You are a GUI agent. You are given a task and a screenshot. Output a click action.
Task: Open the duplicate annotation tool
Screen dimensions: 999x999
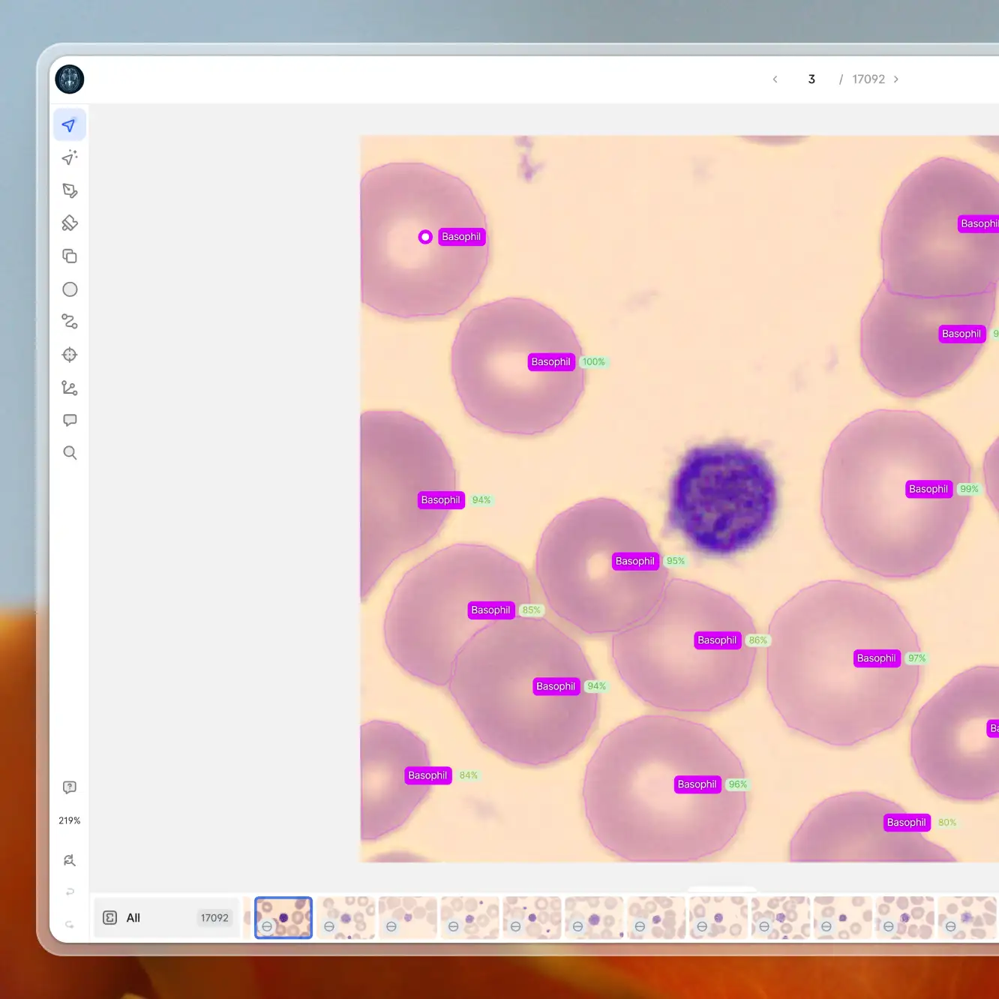coord(69,256)
